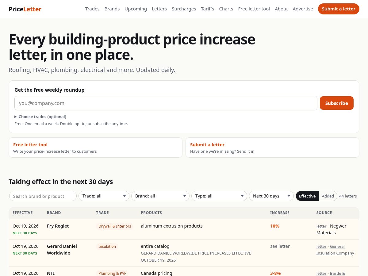
Task: Click the Subscribe button
Action: [x=336, y=103]
